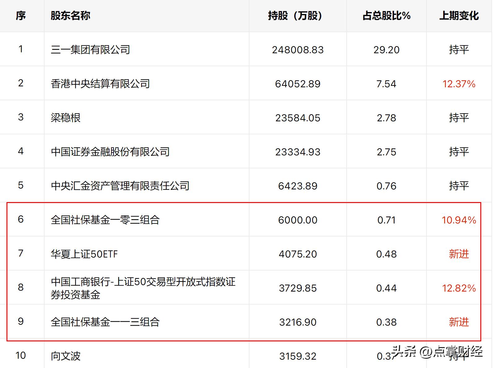
Task: Select shareholder 全国社保基金一零三组合
Action: 105,220
